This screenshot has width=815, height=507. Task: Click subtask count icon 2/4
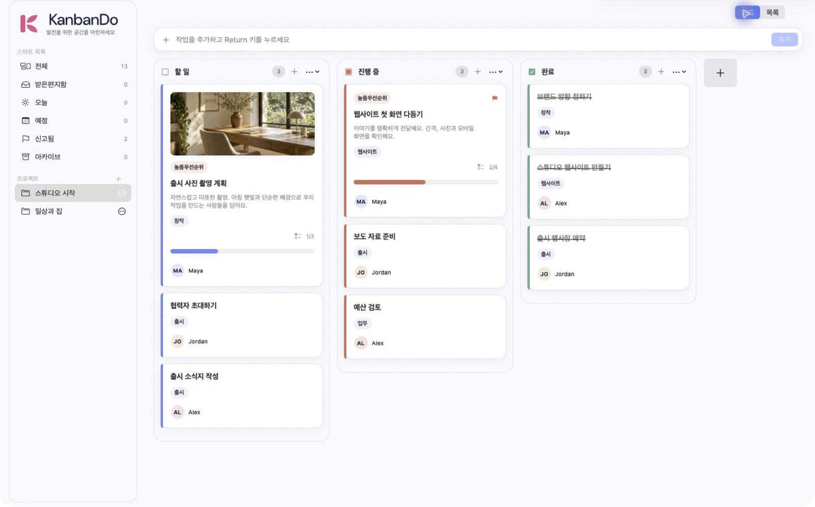480,167
